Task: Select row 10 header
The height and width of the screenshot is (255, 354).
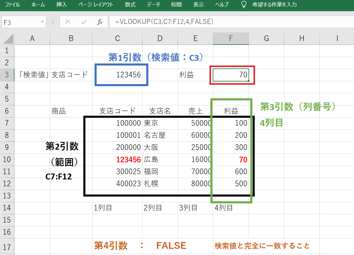Action: tap(7, 159)
